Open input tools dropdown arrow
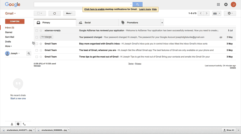 point(220,13)
